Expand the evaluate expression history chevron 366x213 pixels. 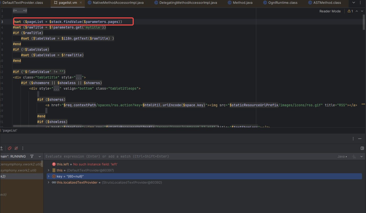click(x=362, y=156)
